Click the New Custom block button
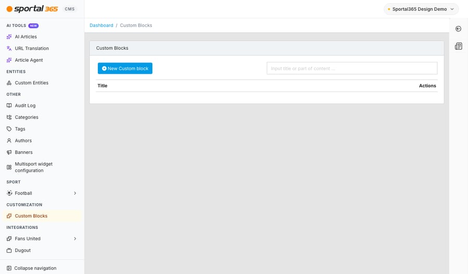This screenshot has width=468, height=274. (x=125, y=68)
